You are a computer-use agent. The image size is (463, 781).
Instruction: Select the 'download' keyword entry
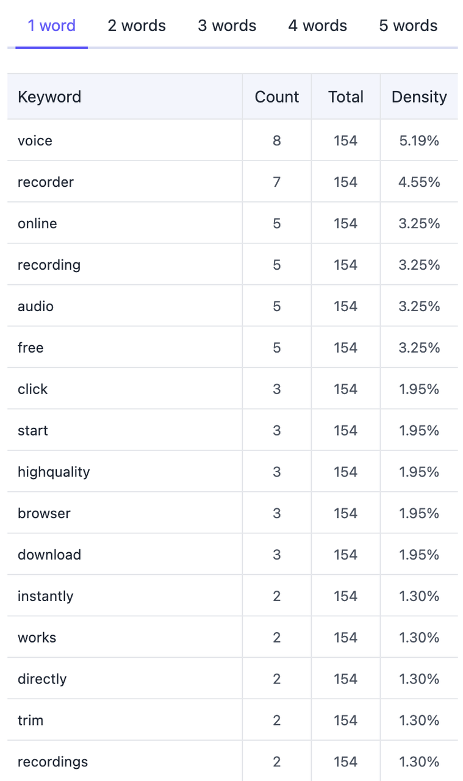click(49, 555)
